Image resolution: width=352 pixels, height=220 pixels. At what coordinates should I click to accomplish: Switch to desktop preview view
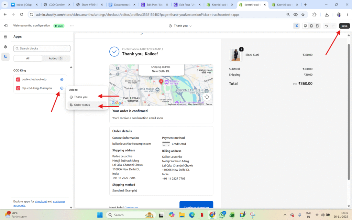pyautogui.click(x=305, y=26)
